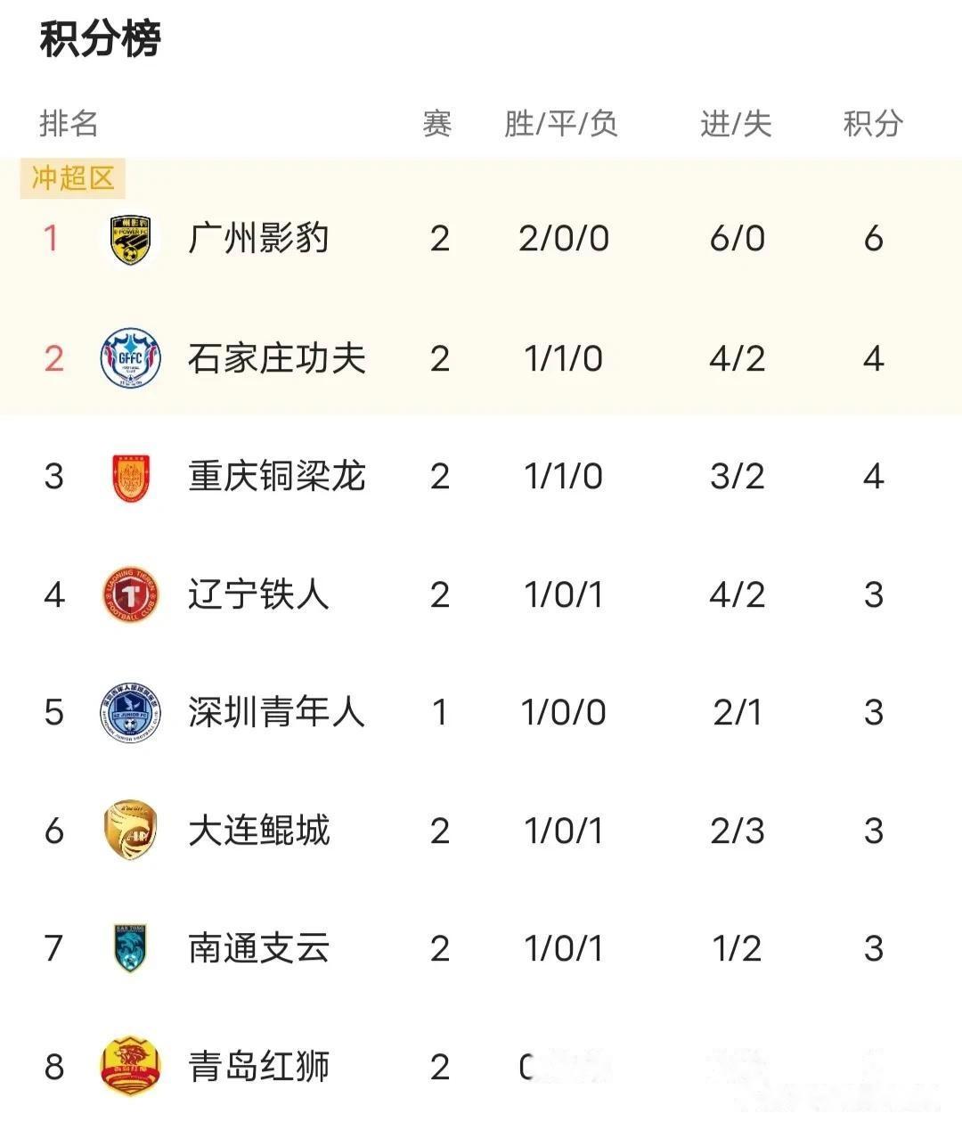Tap the 南通支云 teal crest icon
This screenshot has height=1130, width=962.
[x=130, y=948]
